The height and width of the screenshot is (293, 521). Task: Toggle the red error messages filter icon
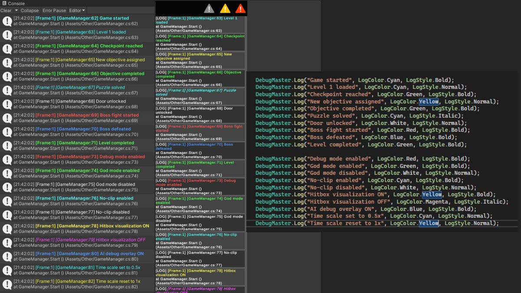pyautogui.click(x=240, y=8)
